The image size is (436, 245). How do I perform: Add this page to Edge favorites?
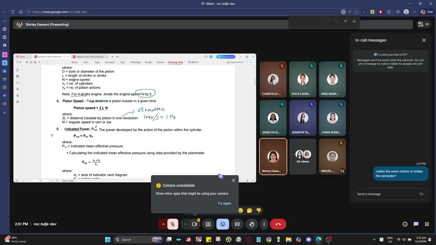pyautogui.click(x=356, y=12)
